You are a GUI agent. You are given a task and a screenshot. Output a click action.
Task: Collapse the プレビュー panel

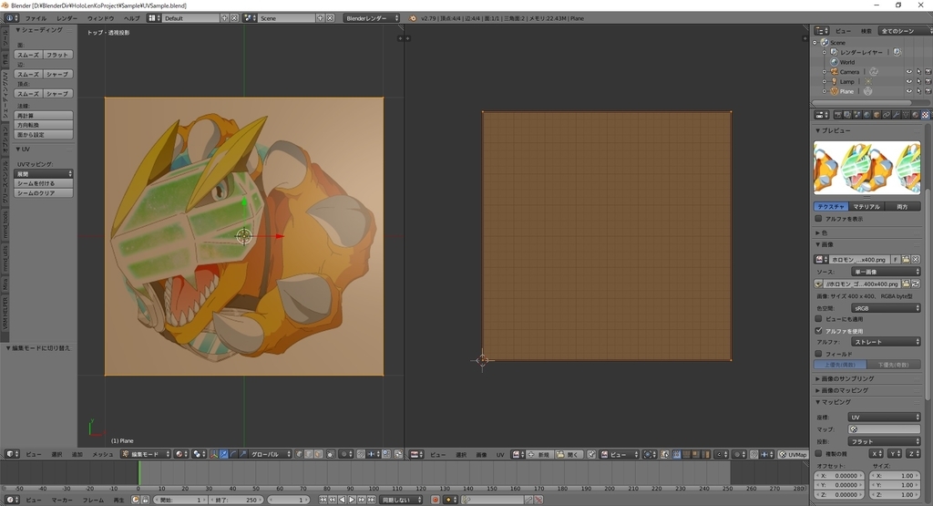833,130
